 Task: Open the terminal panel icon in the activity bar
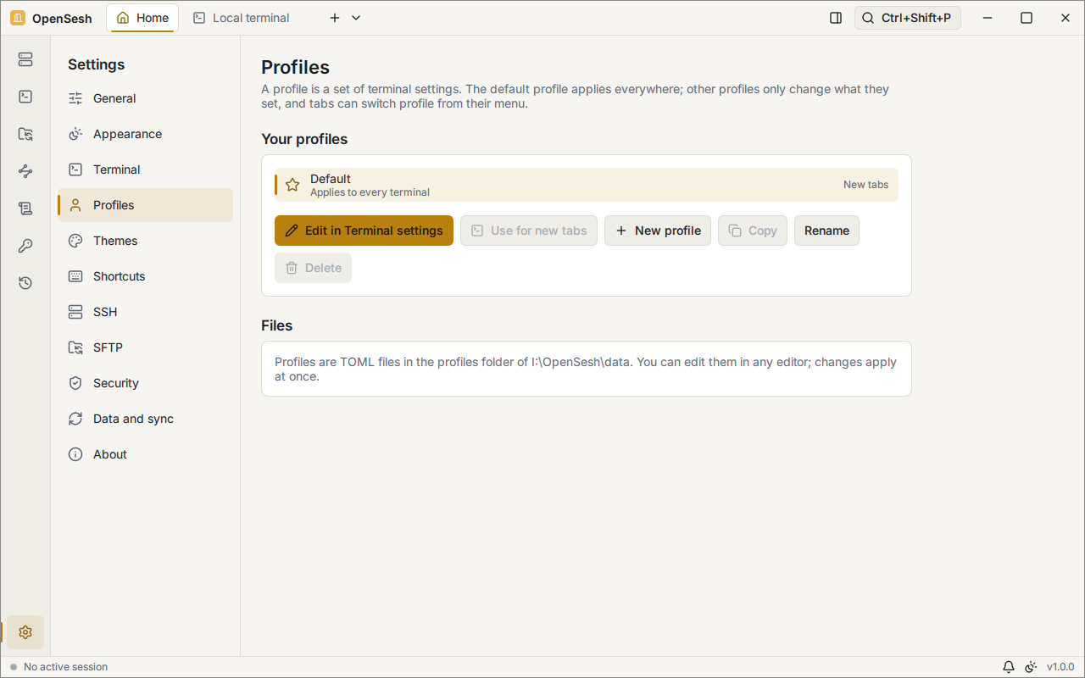tap(25, 97)
